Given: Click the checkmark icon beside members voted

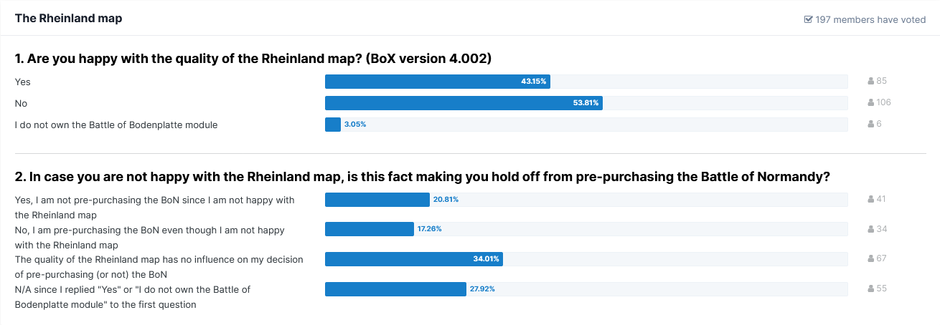Looking at the screenshot, I should click(808, 20).
